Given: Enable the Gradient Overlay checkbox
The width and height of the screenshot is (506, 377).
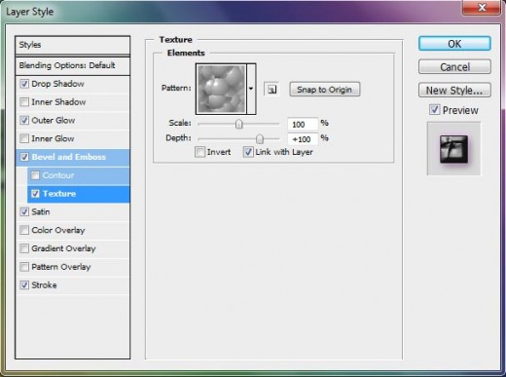Looking at the screenshot, I should click(24, 248).
